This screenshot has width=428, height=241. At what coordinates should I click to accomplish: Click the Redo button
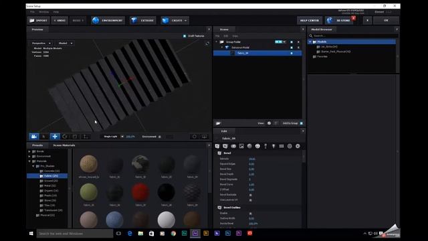pos(78,21)
